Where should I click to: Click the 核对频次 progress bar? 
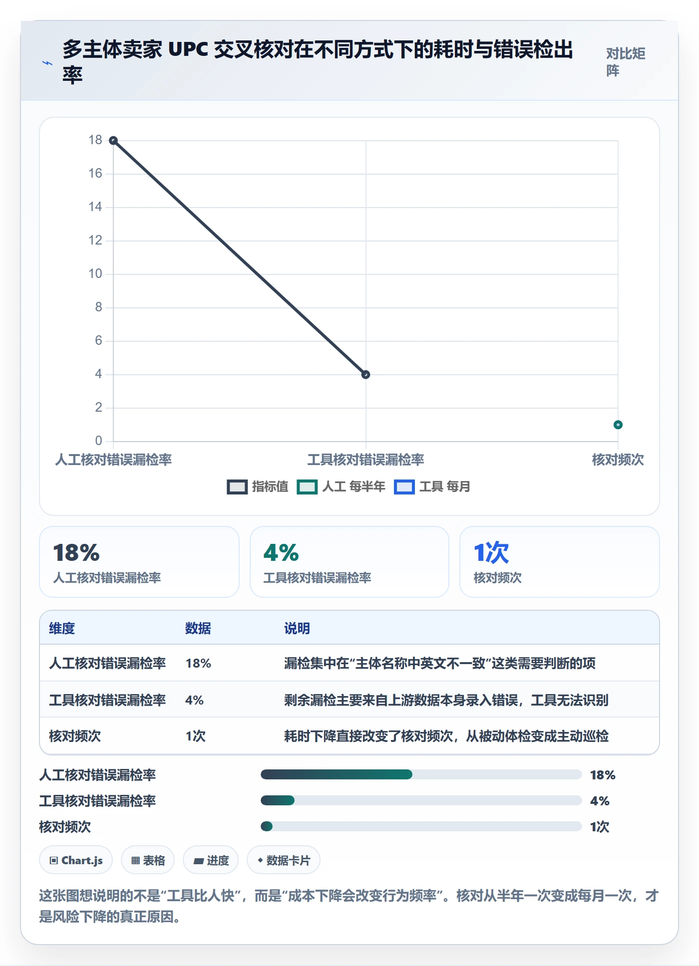point(421,826)
